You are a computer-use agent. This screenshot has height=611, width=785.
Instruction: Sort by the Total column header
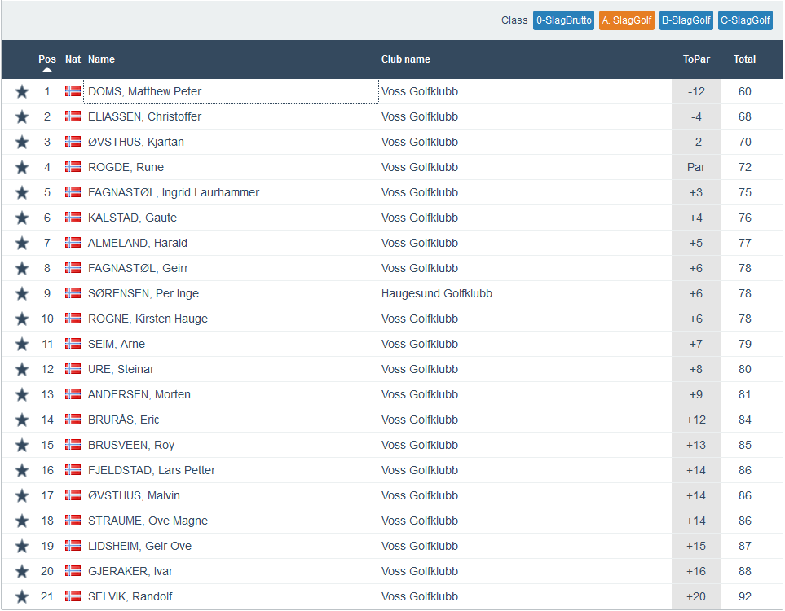click(744, 59)
